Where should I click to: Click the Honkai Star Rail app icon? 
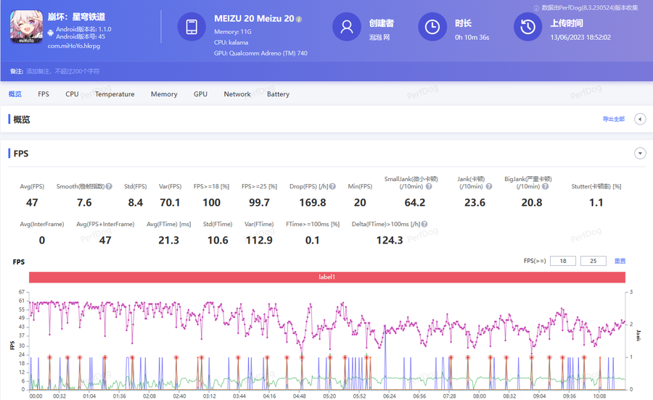pos(26,27)
